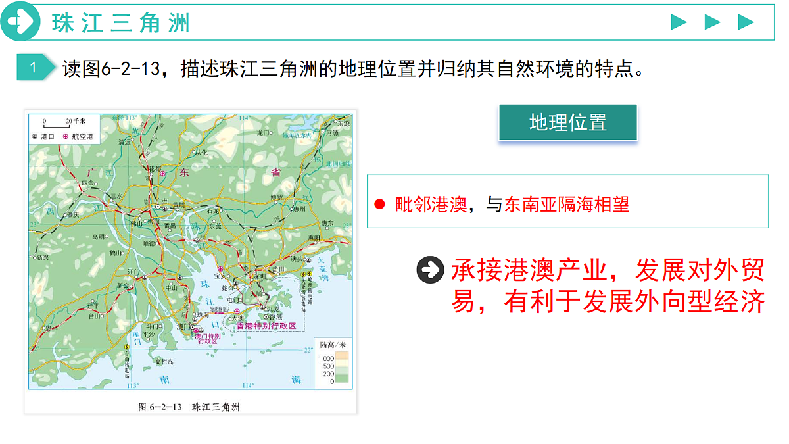Click the red bullet dot before 毗邻港澳
789x444 pixels.
point(379,205)
